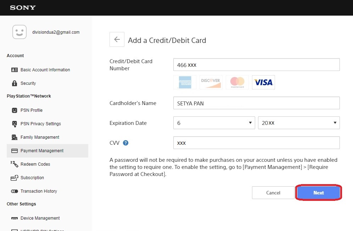Click the Visa card logo

263,82
